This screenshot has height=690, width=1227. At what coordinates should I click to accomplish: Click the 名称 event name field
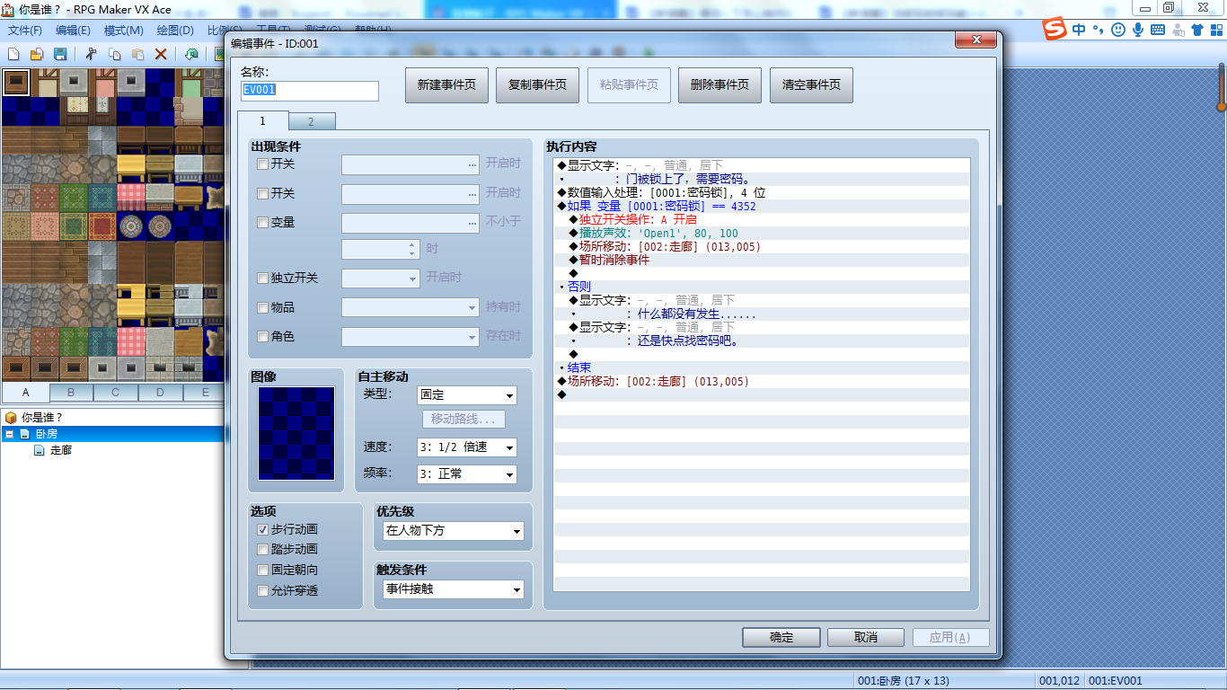pos(310,91)
